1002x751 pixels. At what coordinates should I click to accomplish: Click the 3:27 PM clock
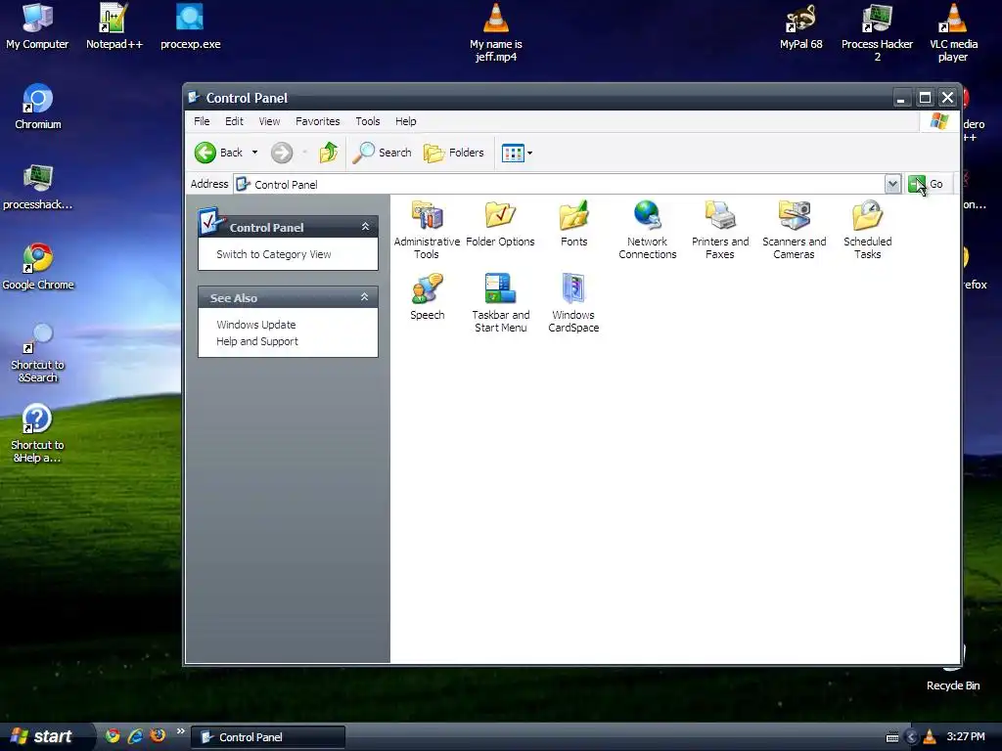(x=966, y=737)
